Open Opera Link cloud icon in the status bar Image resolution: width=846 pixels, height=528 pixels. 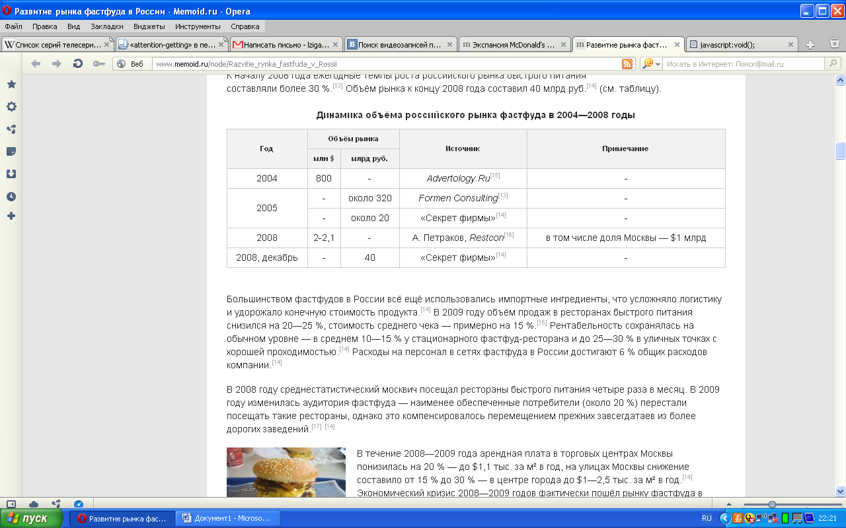click(x=34, y=504)
